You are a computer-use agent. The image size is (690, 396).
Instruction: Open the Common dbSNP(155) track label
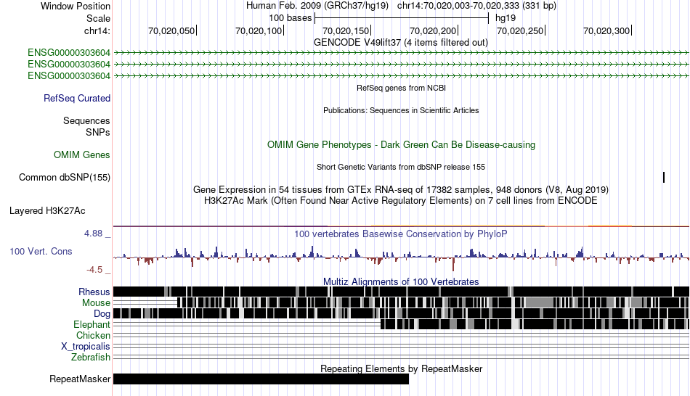point(64,178)
